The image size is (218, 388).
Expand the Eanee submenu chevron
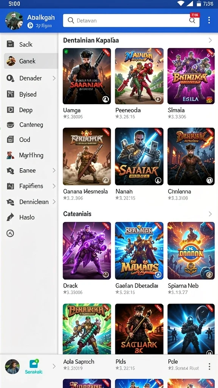coord(54,171)
